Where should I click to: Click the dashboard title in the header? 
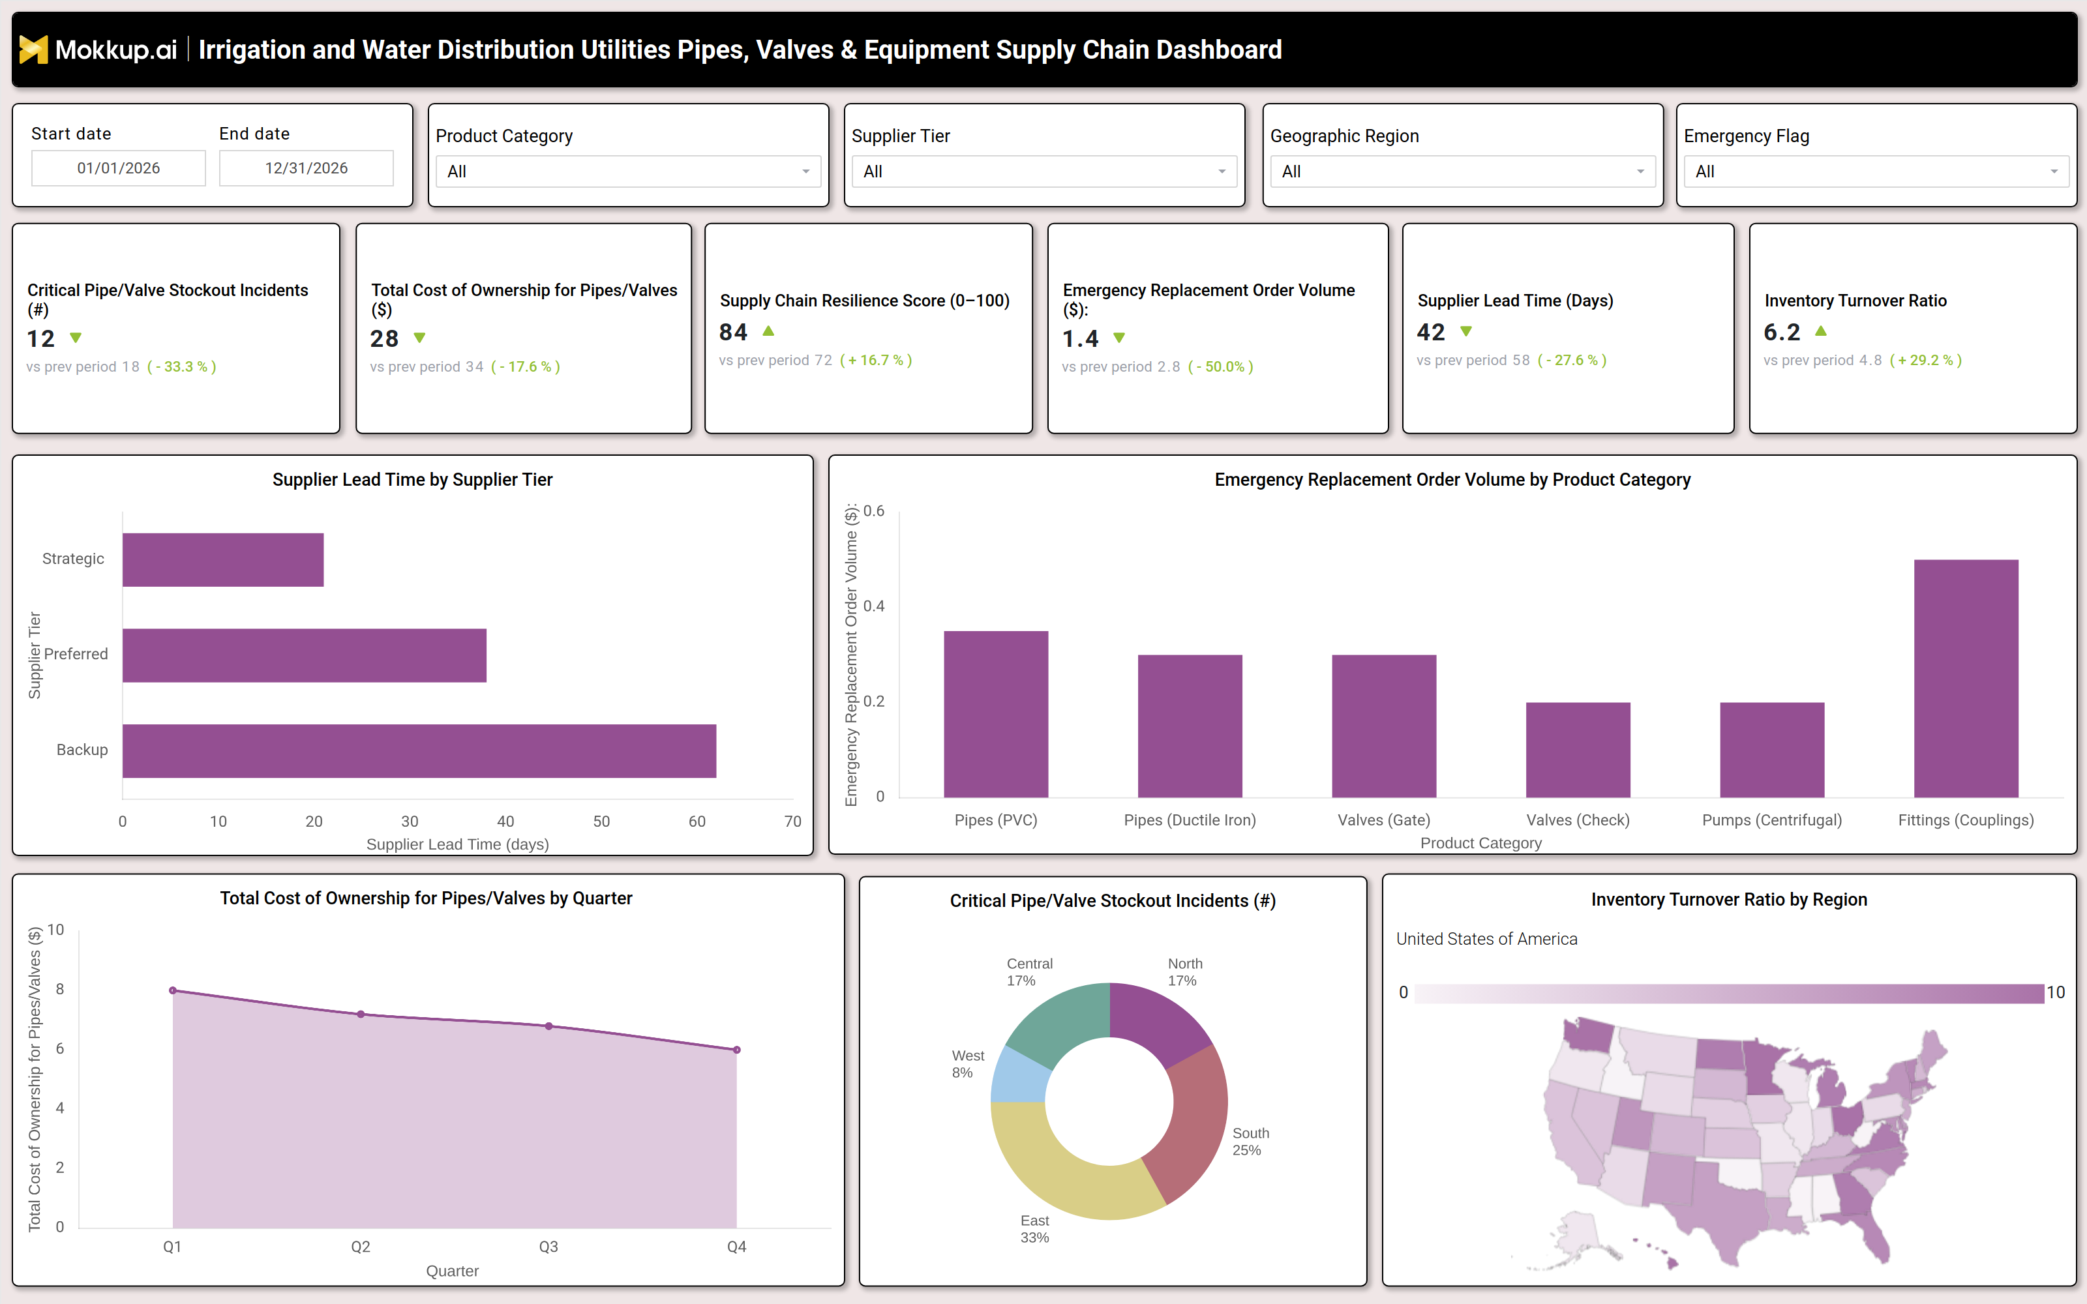[x=740, y=49]
